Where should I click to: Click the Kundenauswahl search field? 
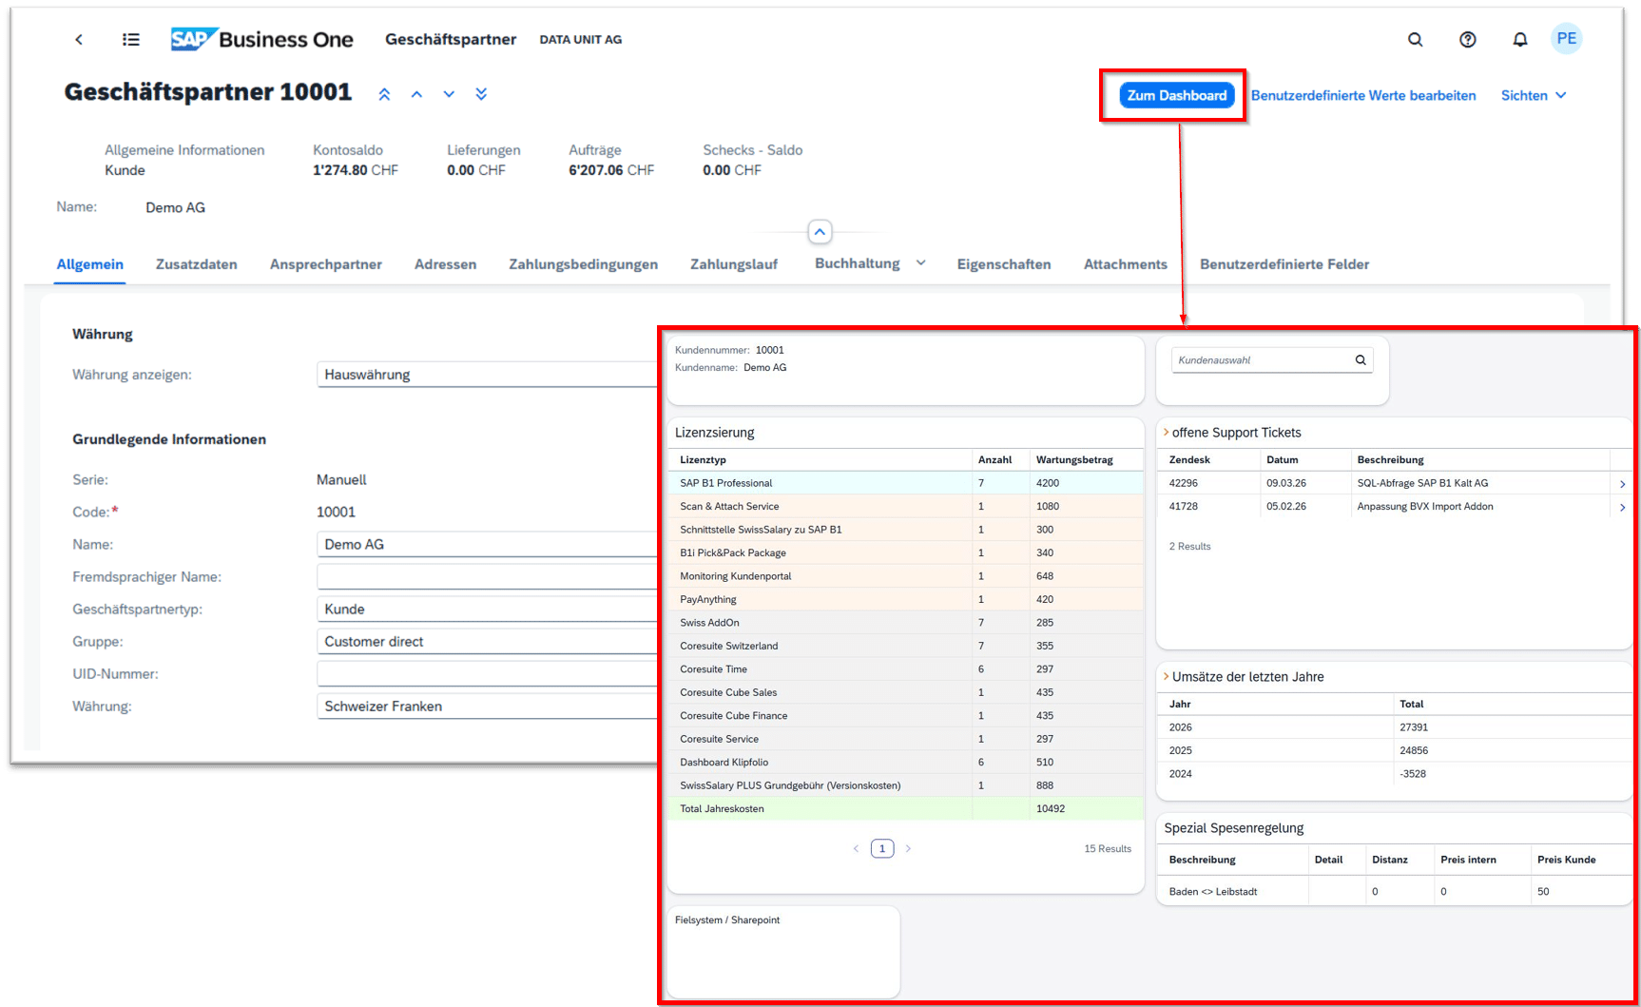1272,360
